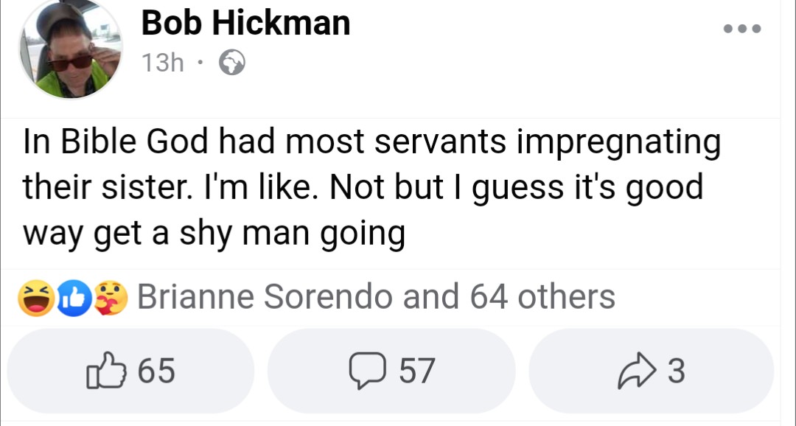This screenshot has width=796, height=426.
Task: Click the blue Like reaction badge
Action: point(74,297)
